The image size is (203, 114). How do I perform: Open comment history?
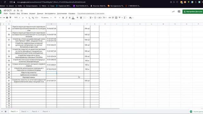[179, 12]
